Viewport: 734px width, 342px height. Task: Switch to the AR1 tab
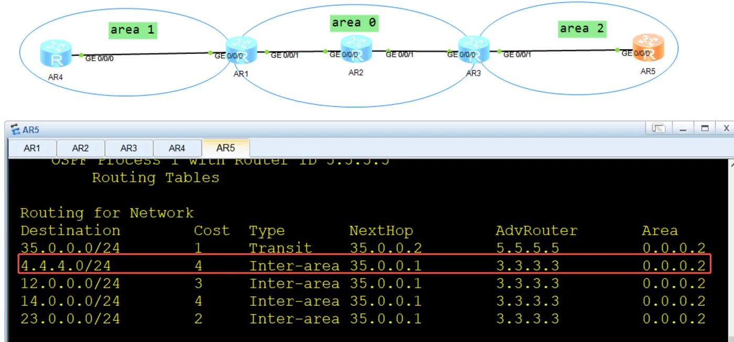pos(32,148)
